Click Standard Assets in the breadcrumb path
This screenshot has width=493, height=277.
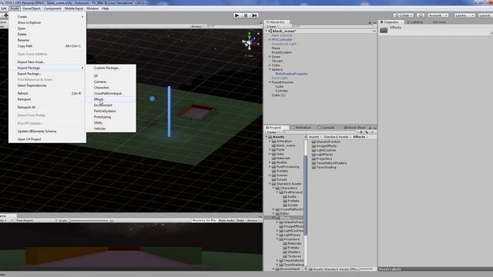336,137
